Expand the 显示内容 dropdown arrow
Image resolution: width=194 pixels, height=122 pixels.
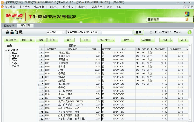click(114, 40)
